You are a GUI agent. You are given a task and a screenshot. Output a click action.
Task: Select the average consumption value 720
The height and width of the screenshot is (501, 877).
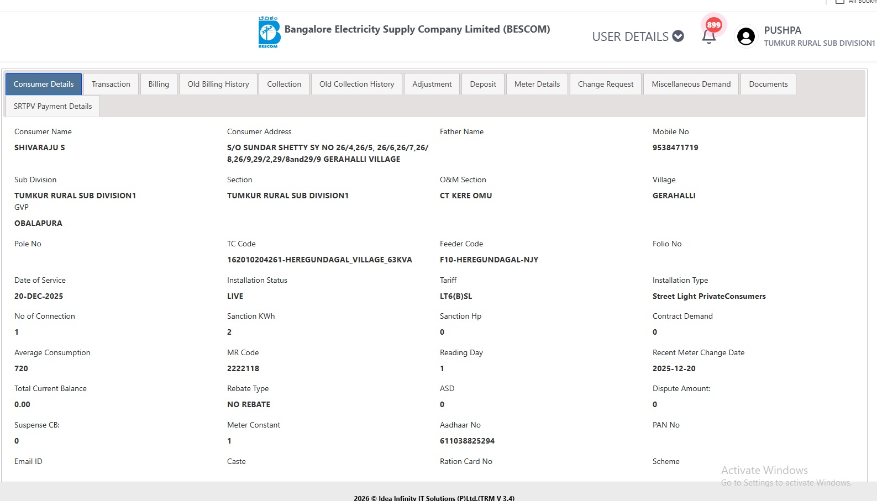[x=21, y=368]
